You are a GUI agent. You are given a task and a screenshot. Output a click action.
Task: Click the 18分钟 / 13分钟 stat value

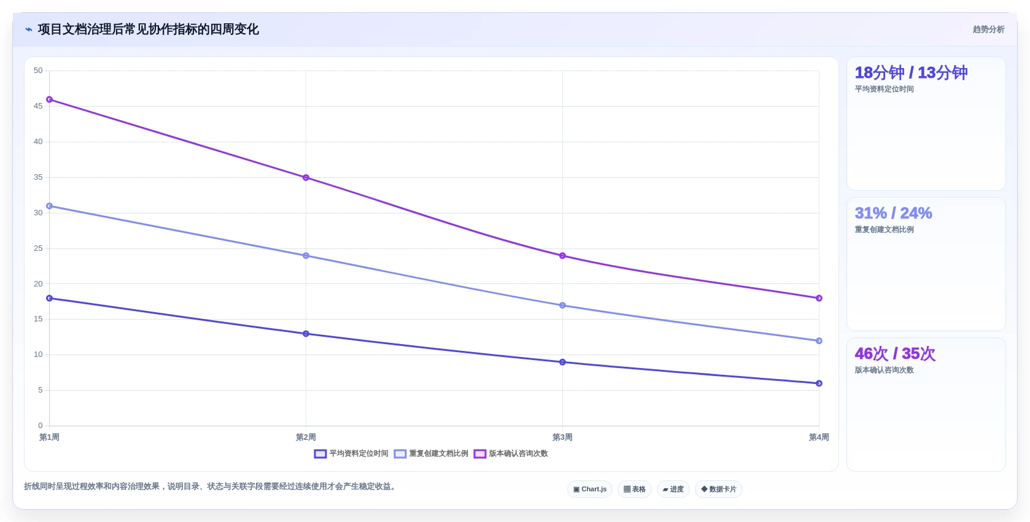click(911, 73)
